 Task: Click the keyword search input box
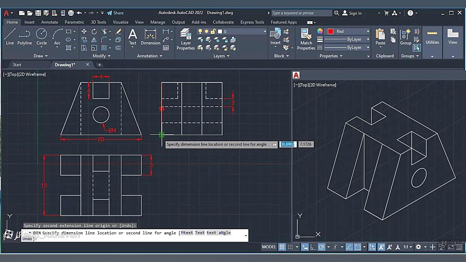click(301, 13)
